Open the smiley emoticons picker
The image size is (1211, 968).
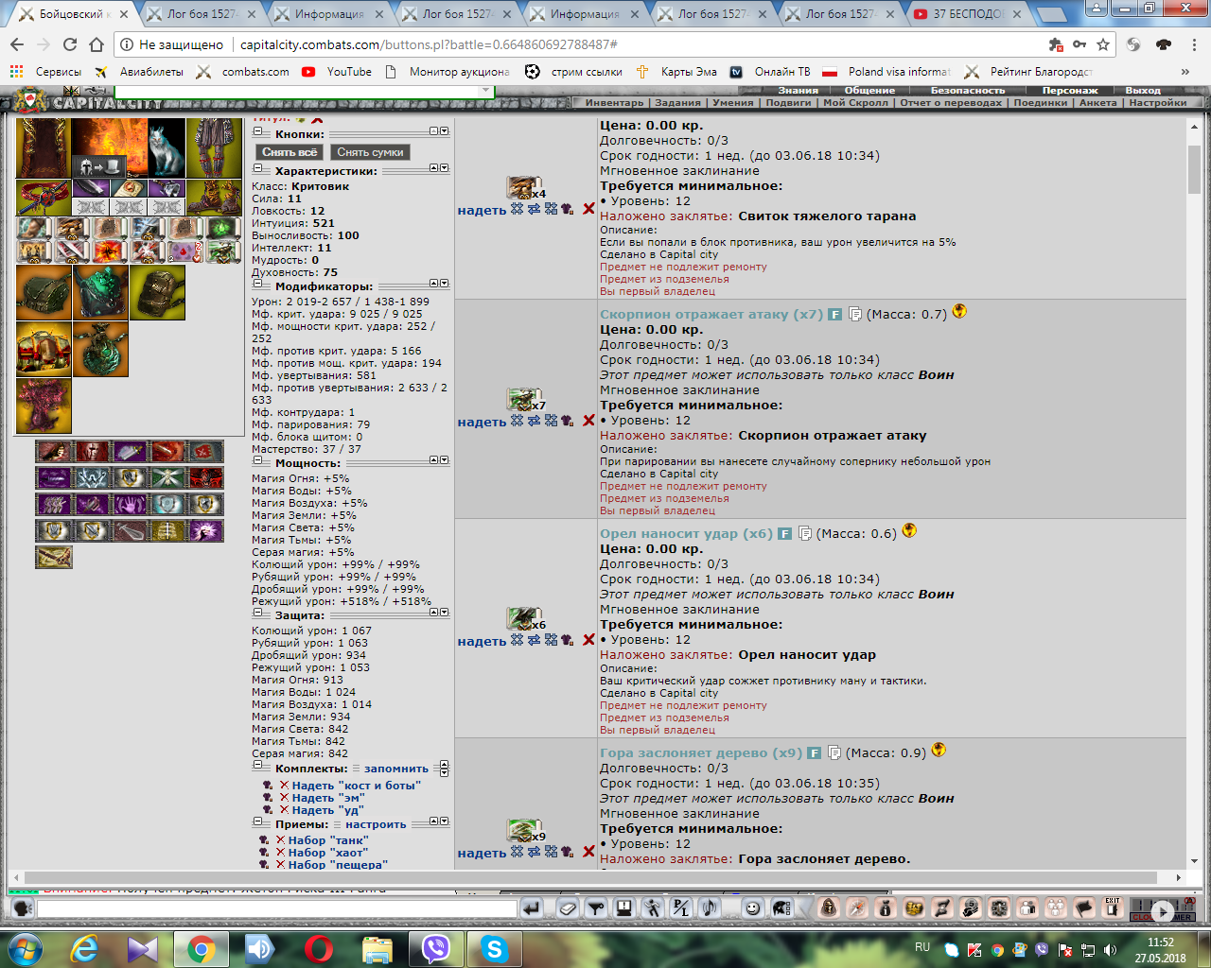(752, 908)
